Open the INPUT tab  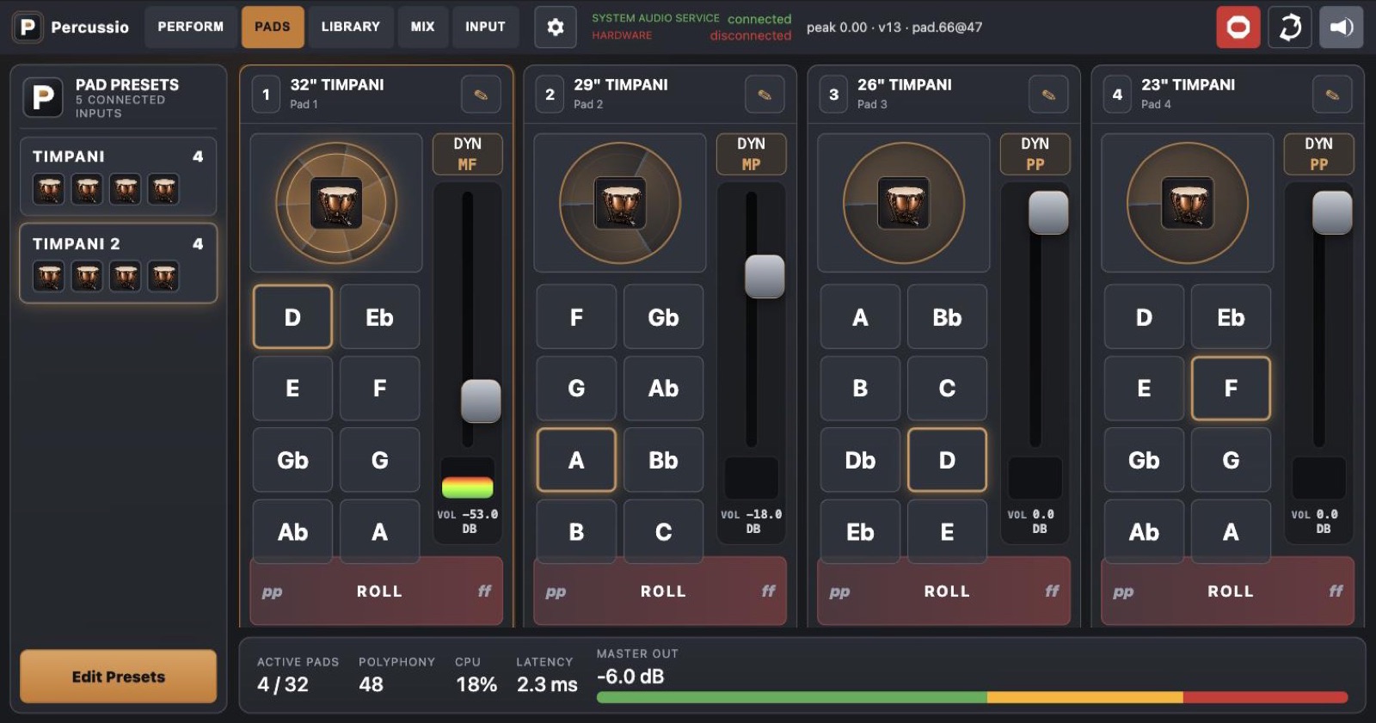[x=485, y=27]
